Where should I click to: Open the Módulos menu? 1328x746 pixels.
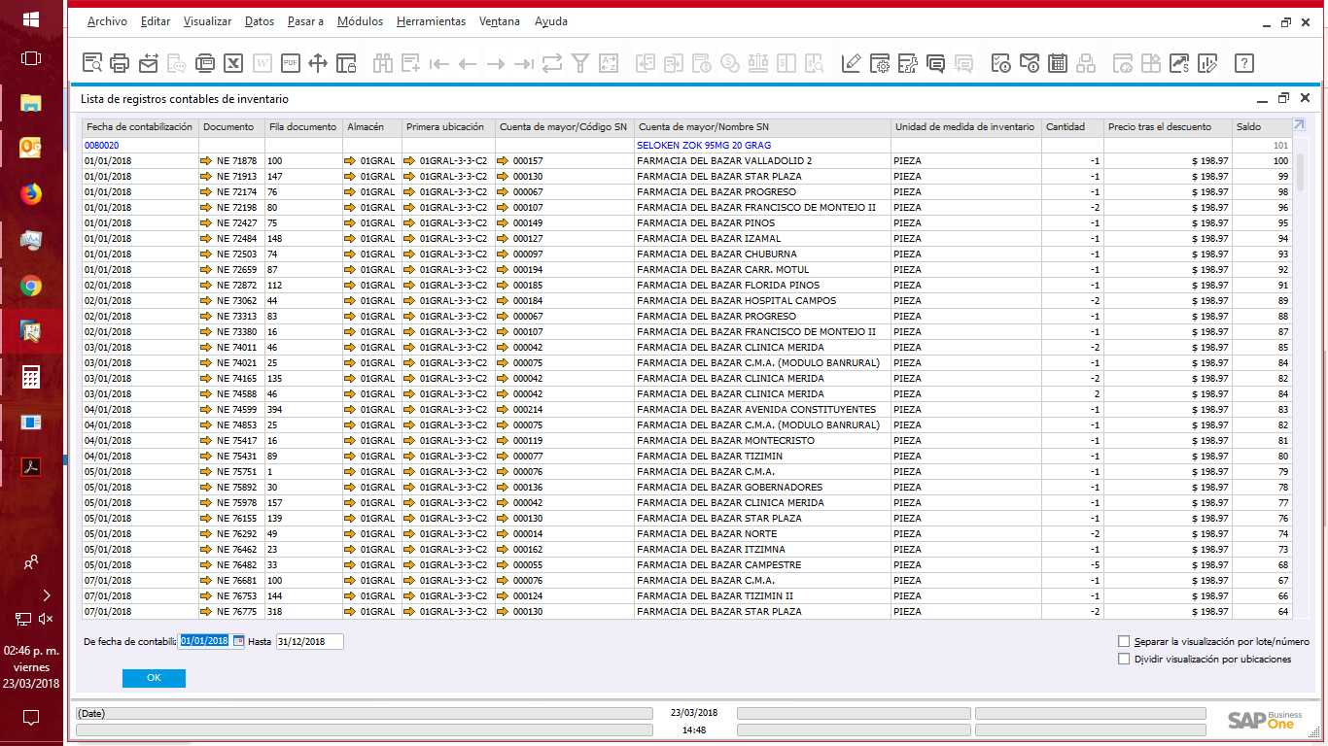[x=360, y=21]
